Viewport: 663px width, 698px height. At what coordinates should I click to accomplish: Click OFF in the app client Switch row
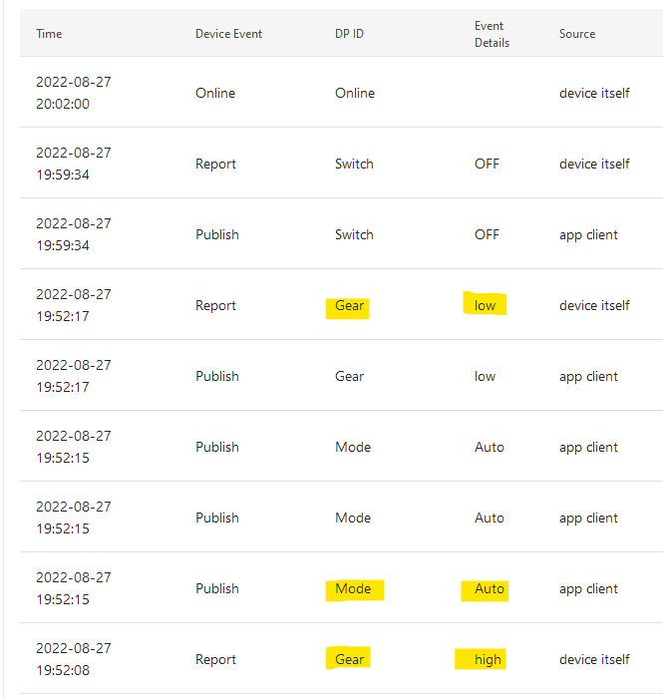coord(487,234)
